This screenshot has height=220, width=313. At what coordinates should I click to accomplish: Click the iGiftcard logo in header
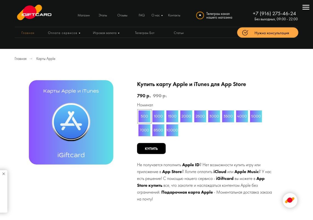click(34, 12)
